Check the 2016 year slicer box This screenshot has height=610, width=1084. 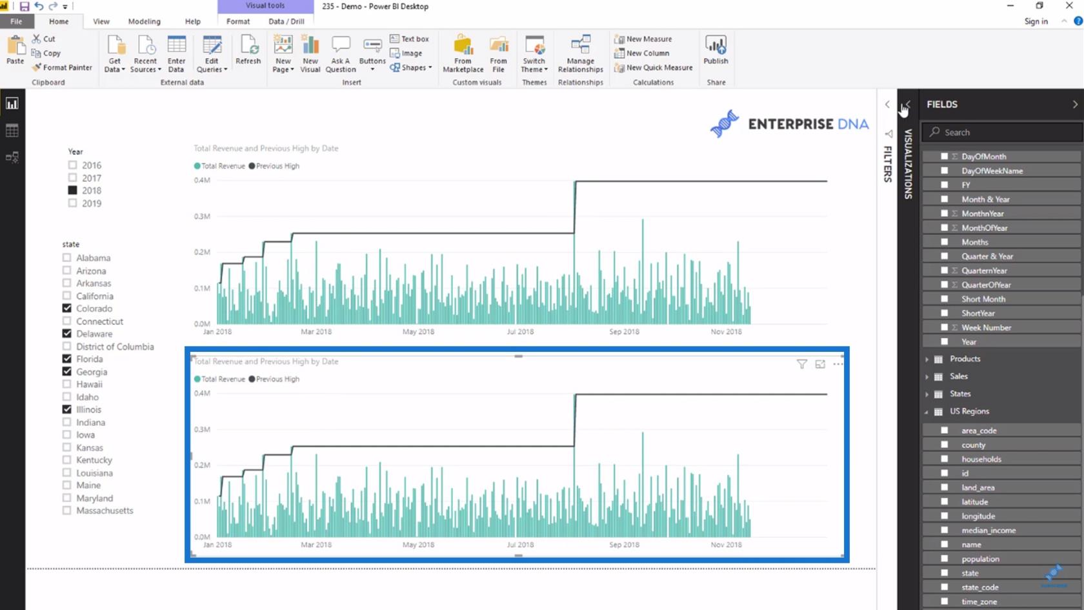(x=72, y=165)
